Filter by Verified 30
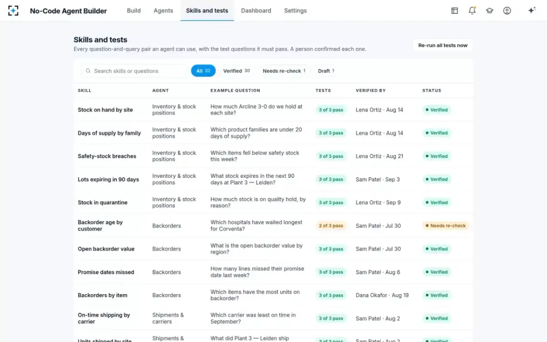Viewport: 547px width, 342px height. tap(237, 71)
